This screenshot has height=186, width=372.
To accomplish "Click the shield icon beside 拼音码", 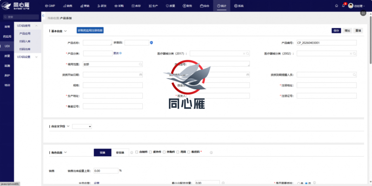I will click(x=152, y=42).
